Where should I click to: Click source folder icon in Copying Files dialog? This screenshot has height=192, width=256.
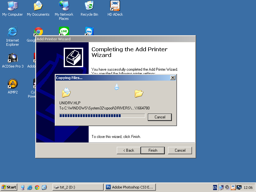pos(66,92)
